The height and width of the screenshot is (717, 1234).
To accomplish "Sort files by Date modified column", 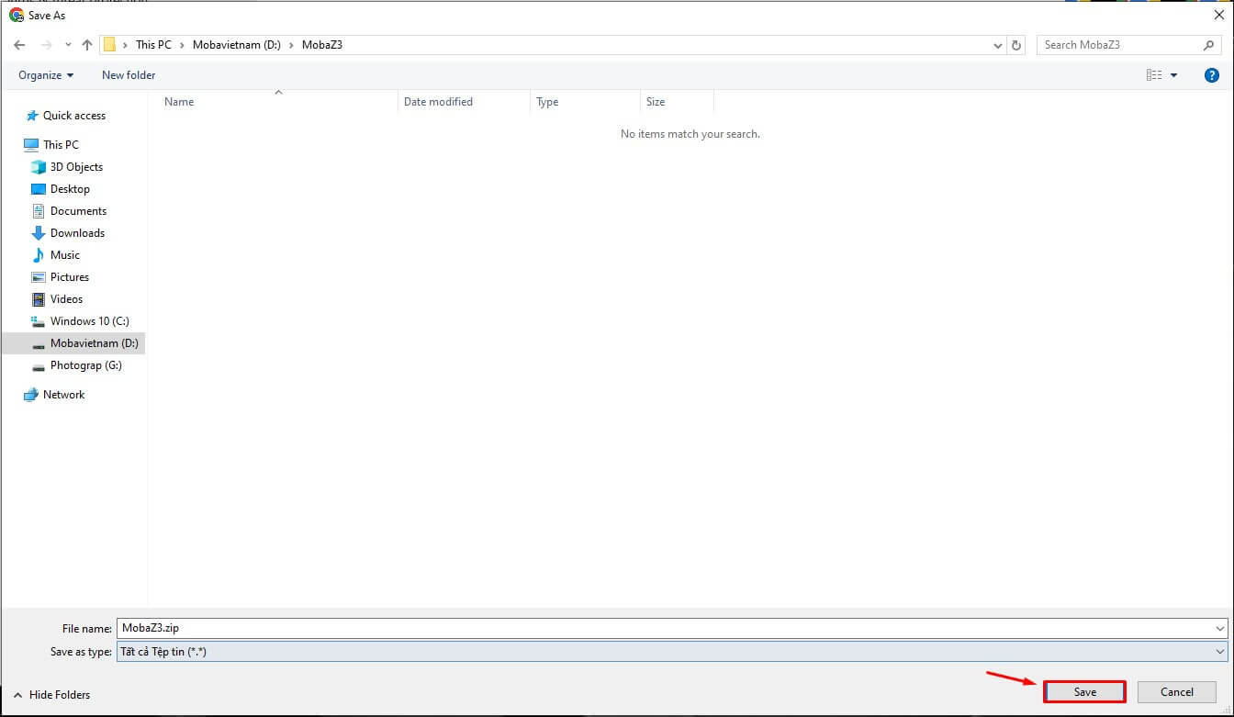I will click(x=438, y=102).
